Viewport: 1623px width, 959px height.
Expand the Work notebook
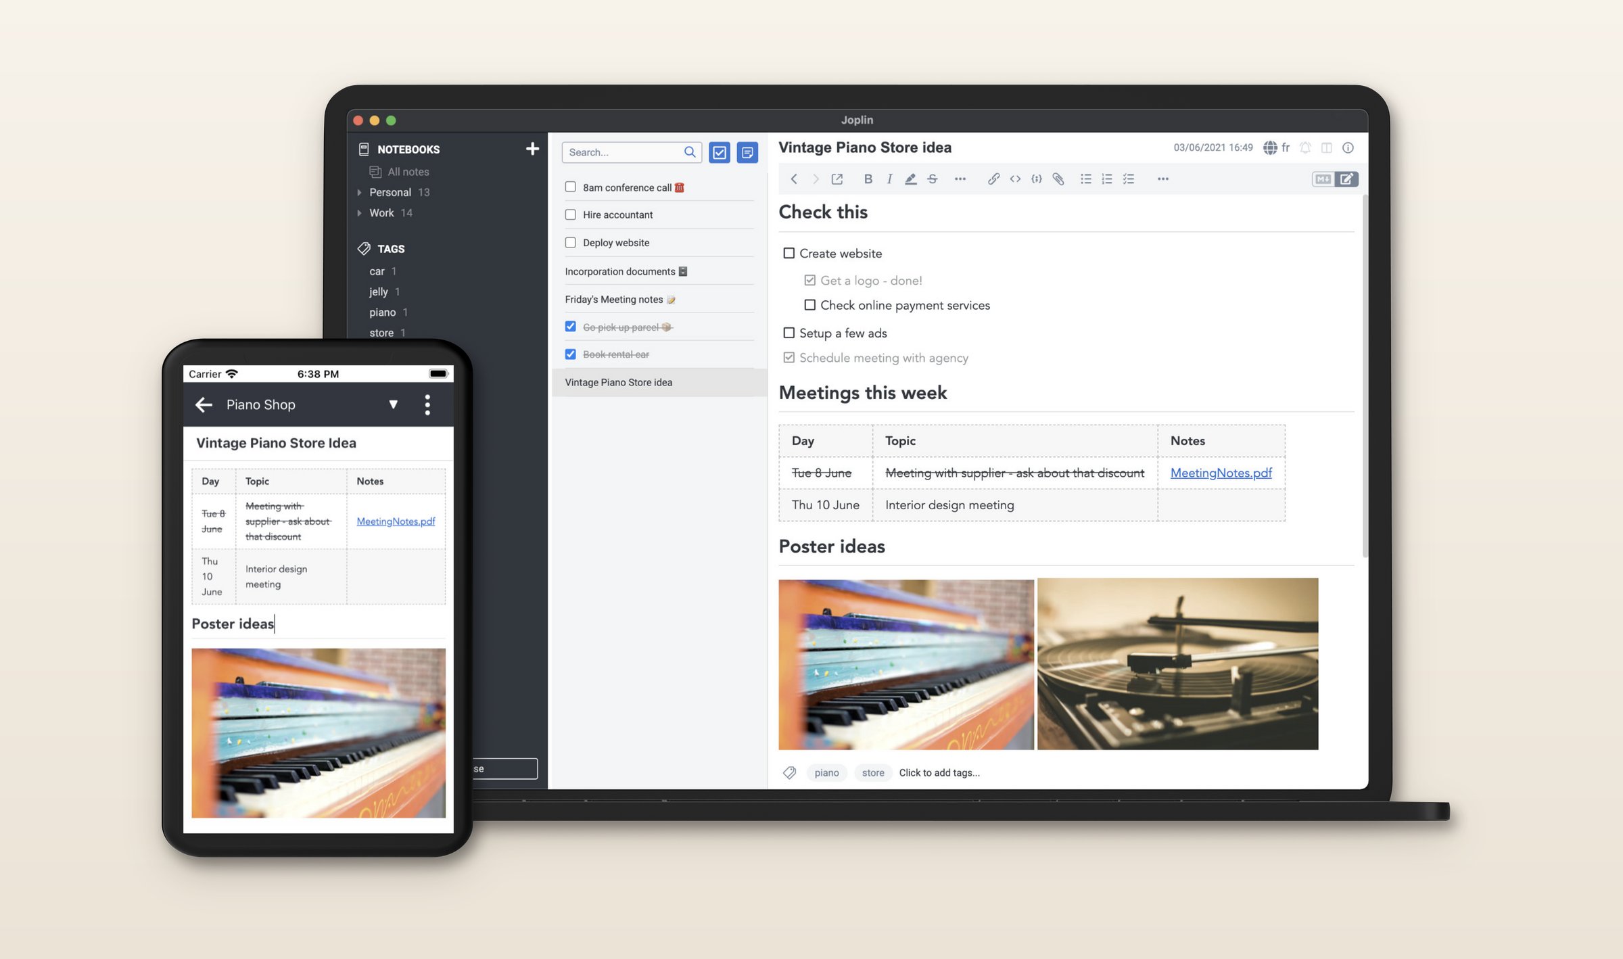[359, 213]
